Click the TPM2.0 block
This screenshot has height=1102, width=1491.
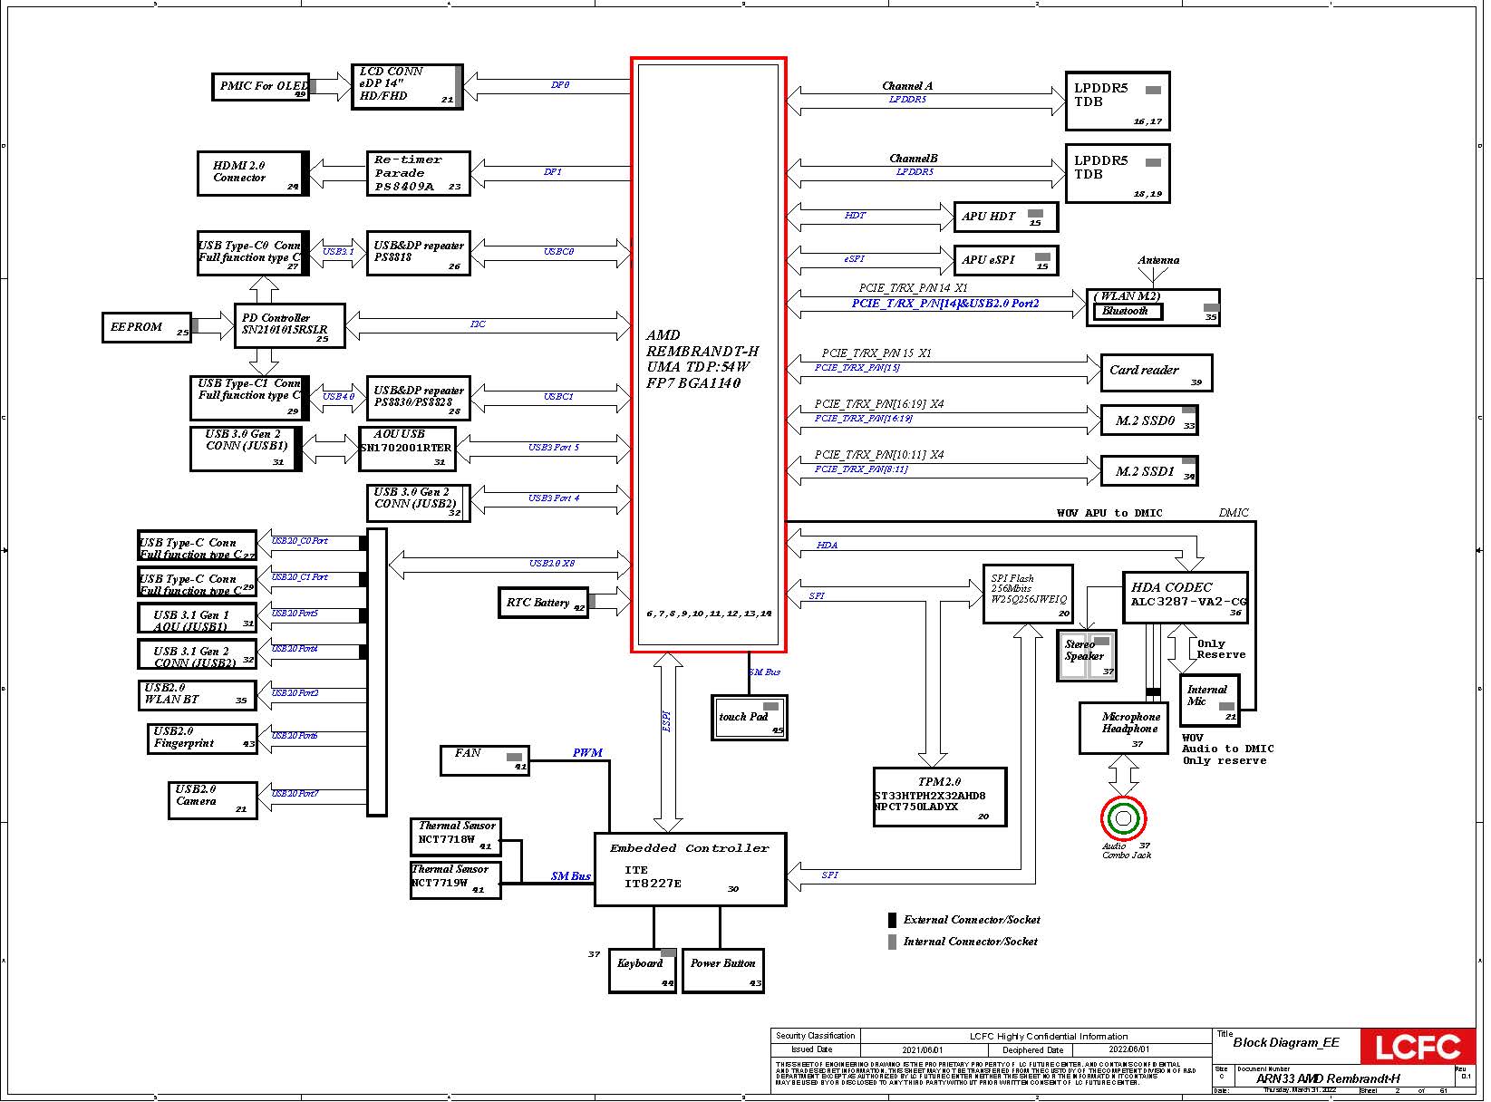[x=939, y=797]
